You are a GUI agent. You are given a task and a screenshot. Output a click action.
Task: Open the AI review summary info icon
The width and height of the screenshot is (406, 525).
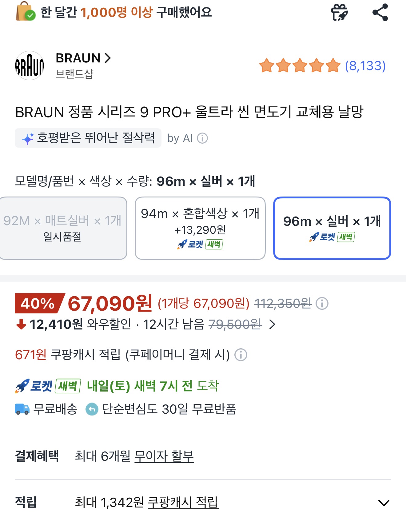click(202, 138)
